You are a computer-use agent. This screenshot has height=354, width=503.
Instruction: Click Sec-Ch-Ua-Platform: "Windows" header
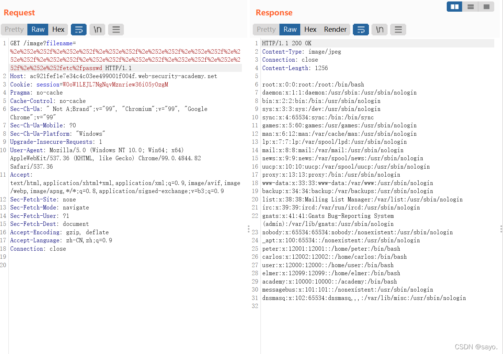point(58,134)
